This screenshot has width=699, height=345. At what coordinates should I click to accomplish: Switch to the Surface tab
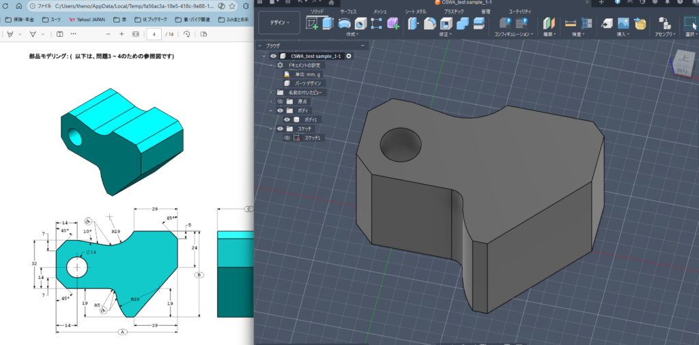pyautogui.click(x=347, y=12)
